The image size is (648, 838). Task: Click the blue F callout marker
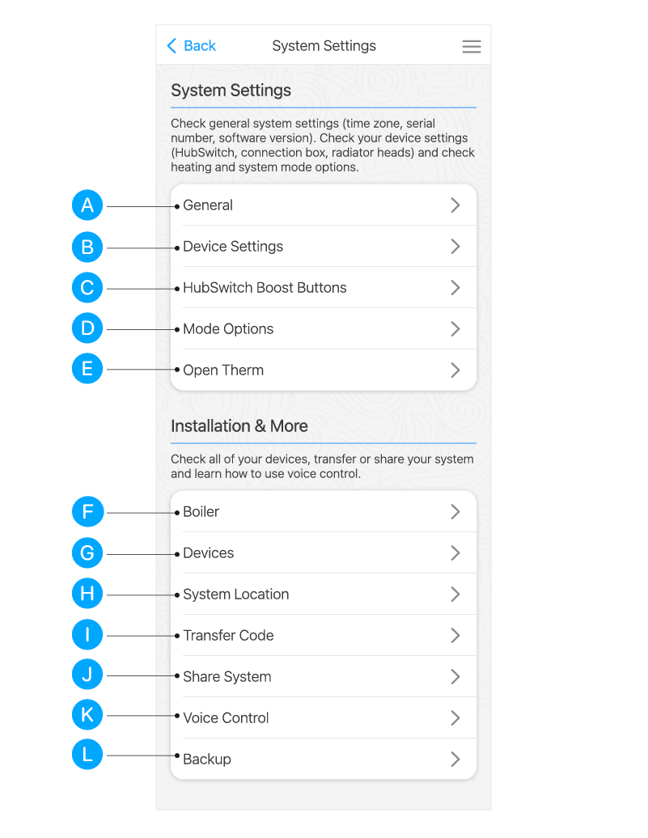coord(87,512)
